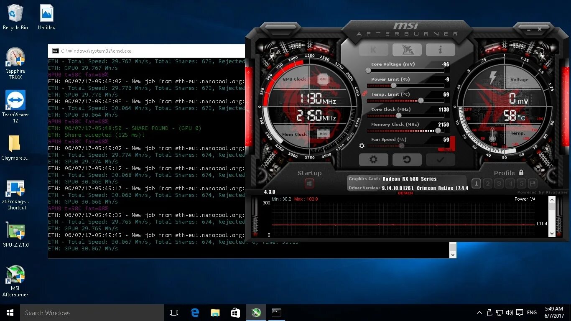Click the Search Windows box
The height and width of the screenshot is (321, 571).
[92, 313]
